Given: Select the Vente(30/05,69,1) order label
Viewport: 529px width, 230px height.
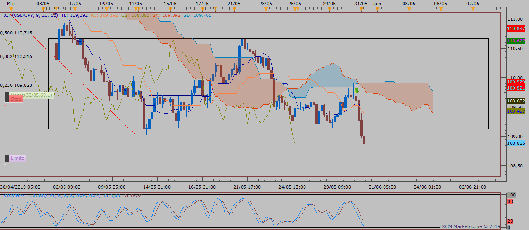Looking at the screenshot, I should (31, 95).
